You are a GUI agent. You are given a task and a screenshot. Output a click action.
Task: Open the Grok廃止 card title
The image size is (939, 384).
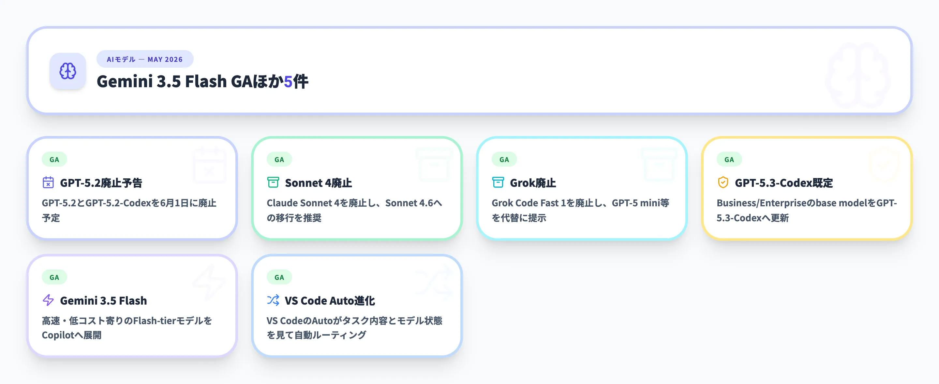(533, 183)
